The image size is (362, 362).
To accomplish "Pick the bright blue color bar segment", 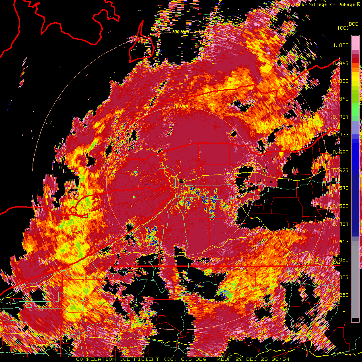I will [355, 155].
